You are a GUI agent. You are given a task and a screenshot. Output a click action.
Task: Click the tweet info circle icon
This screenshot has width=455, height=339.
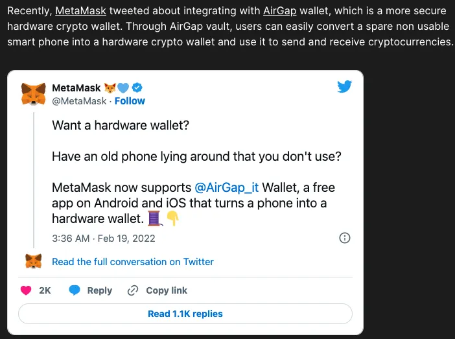click(345, 238)
